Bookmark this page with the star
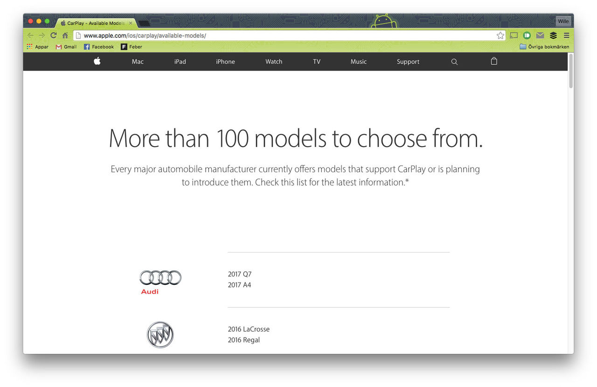This screenshot has height=387, width=597. (x=500, y=35)
